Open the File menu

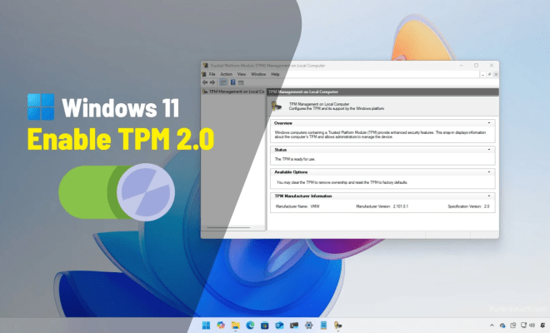(212, 74)
